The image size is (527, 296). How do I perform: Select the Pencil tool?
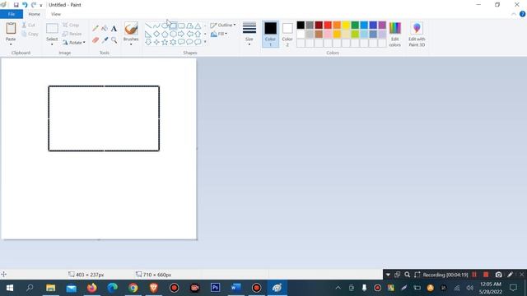click(x=96, y=29)
